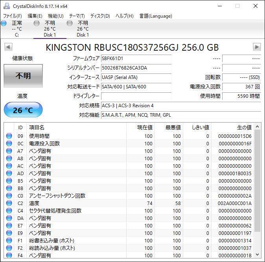
Task: Open the ヘルプ(H) menu
Action: tap(125, 16)
